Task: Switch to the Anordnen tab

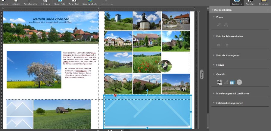Action: [x=250, y=2]
